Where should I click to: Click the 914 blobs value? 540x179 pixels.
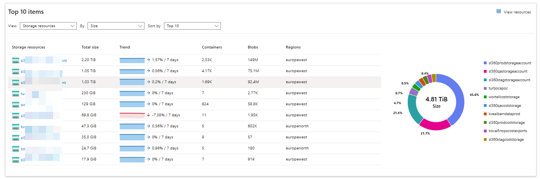pyautogui.click(x=251, y=160)
